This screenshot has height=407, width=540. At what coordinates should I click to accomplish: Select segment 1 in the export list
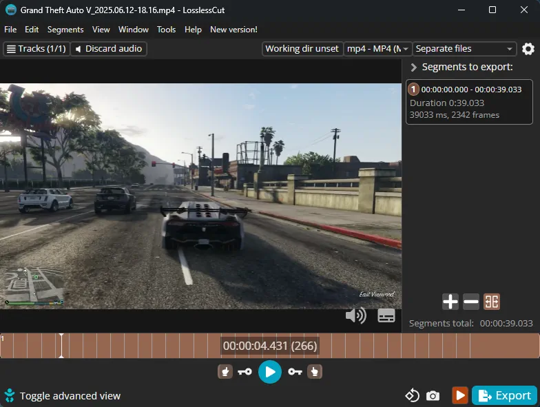(x=470, y=102)
